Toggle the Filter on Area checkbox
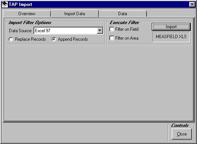197x144 pixels. tap(112, 38)
